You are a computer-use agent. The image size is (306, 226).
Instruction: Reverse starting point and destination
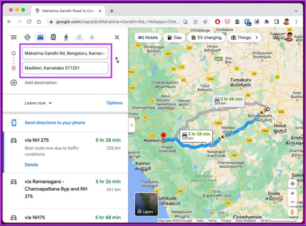pos(117,60)
